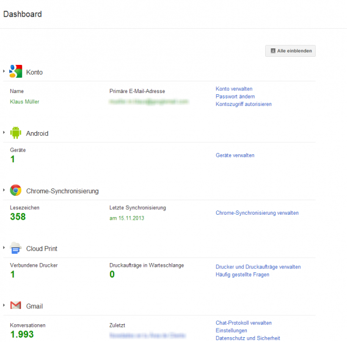
Task: Click the Alle einblenden button
Action: [290, 51]
